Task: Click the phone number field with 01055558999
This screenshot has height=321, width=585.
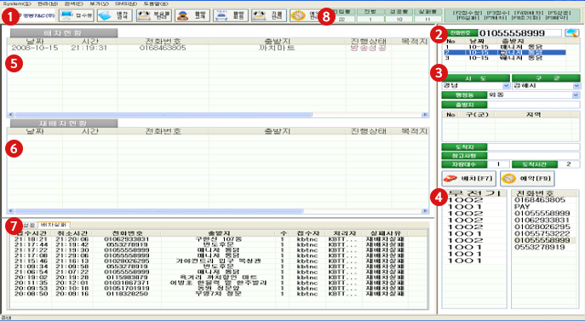Action: [x=519, y=33]
